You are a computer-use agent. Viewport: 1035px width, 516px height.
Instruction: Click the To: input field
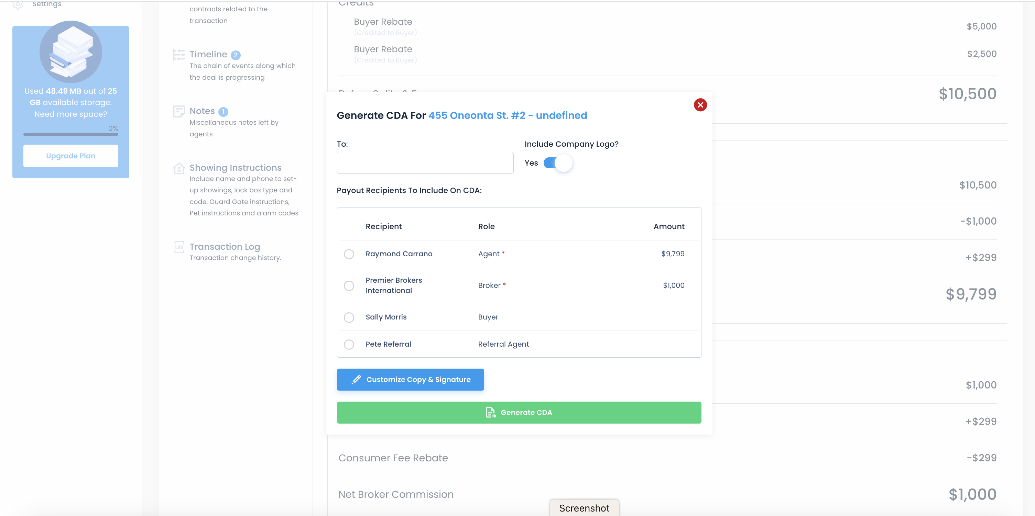pyautogui.click(x=425, y=162)
